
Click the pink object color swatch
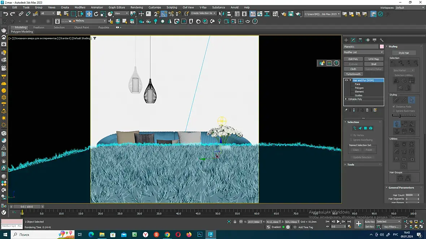[x=382, y=46]
